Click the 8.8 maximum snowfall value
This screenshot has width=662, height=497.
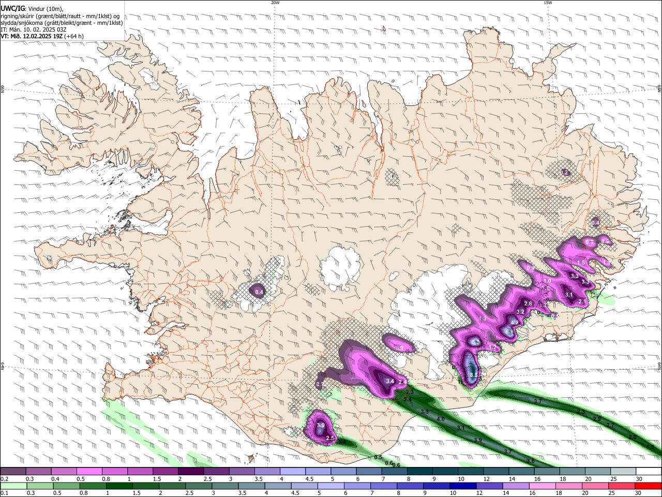pyautogui.click(x=473, y=375)
